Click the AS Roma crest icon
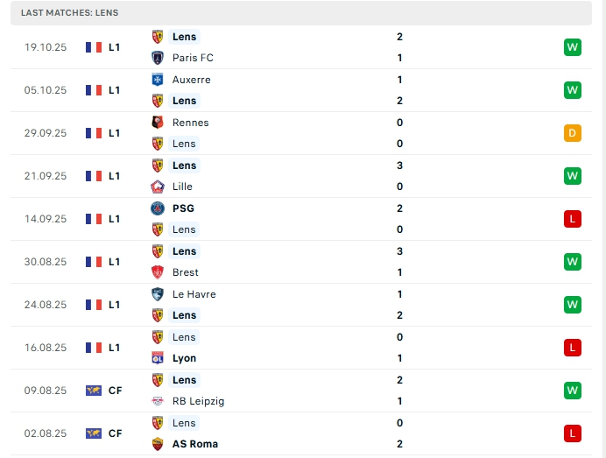This screenshot has height=458, width=606. tap(158, 444)
